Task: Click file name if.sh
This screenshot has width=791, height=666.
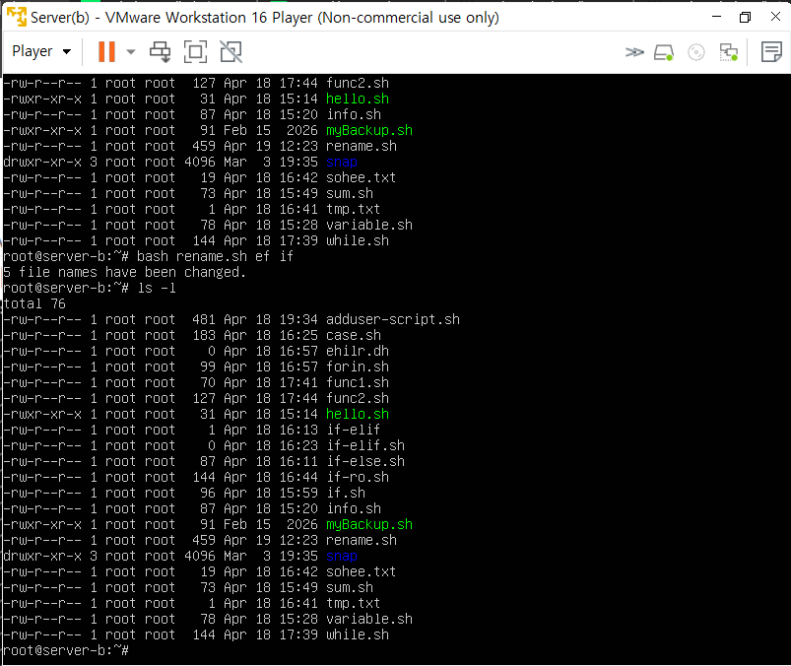Action: tap(346, 493)
